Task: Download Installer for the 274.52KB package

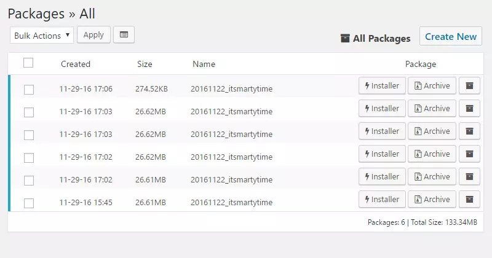Action: pyautogui.click(x=382, y=86)
